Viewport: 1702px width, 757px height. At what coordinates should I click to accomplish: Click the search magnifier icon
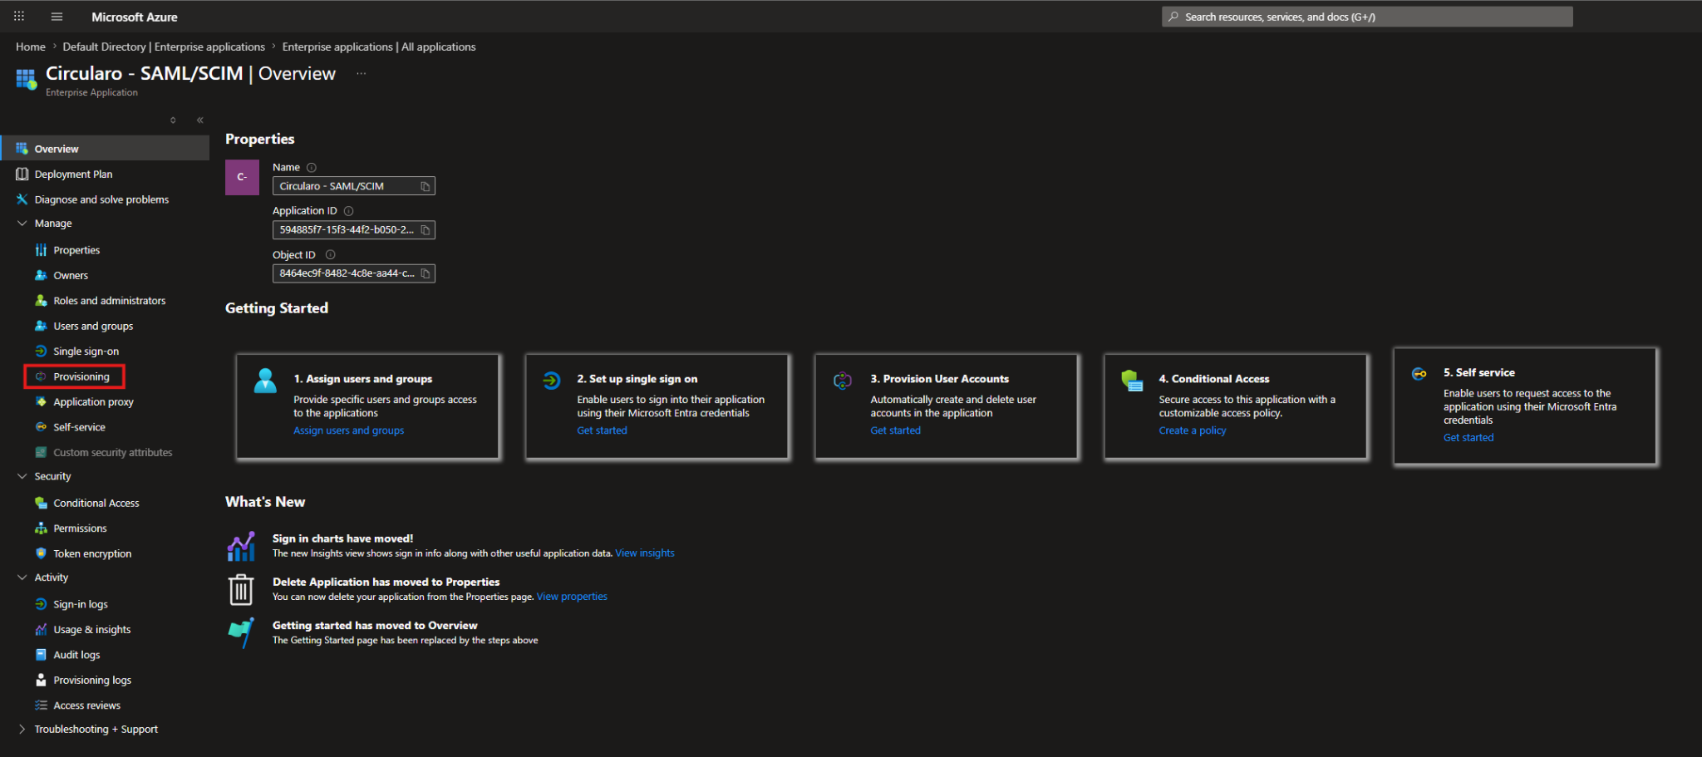(x=1173, y=17)
